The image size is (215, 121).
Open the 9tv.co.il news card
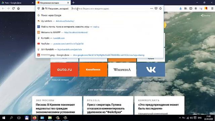tap(108, 105)
